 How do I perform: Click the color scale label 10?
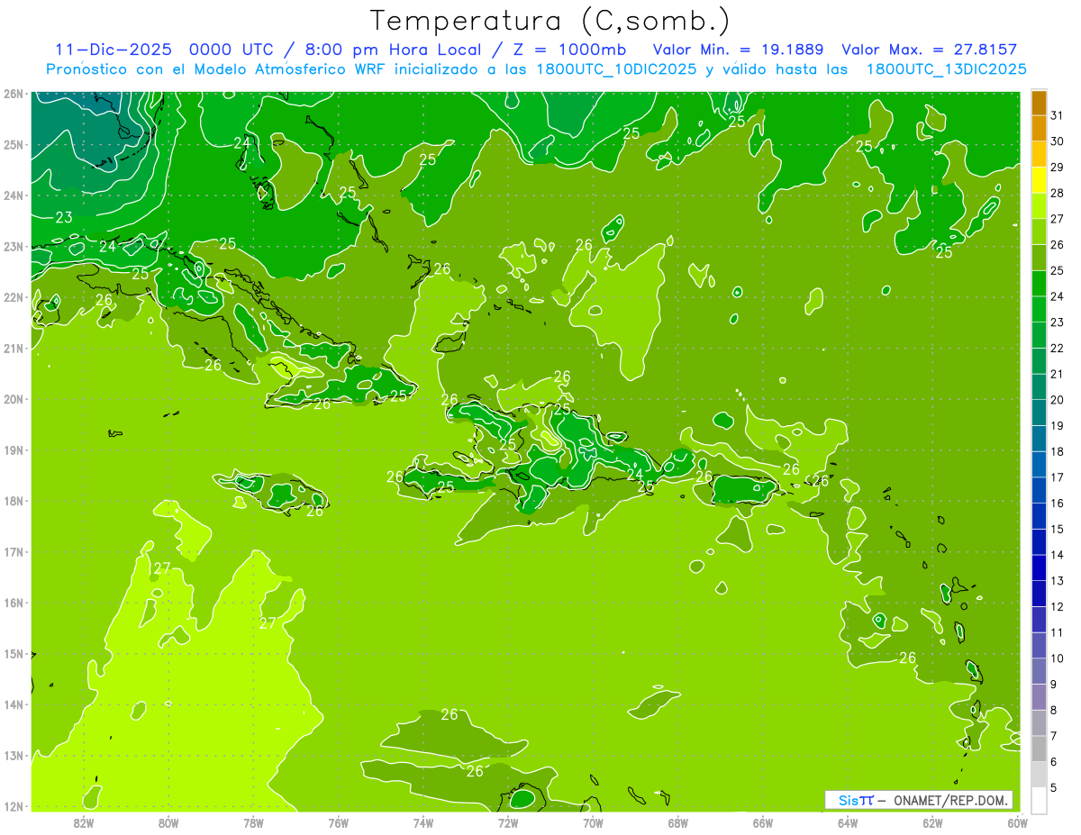pyautogui.click(x=1058, y=658)
